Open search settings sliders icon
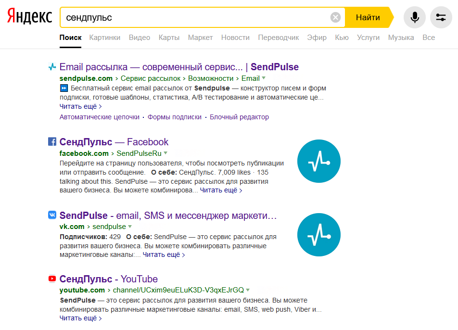 441,17
